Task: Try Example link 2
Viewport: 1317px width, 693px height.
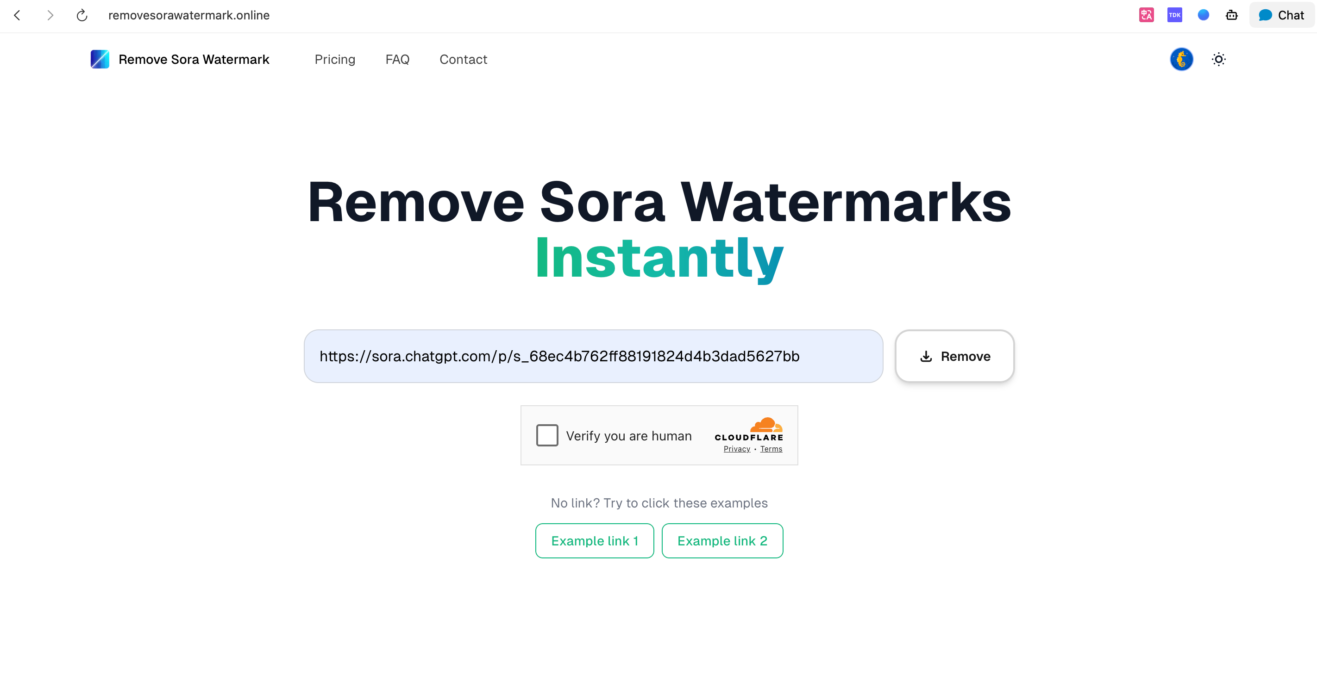Action: tap(722, 541)
